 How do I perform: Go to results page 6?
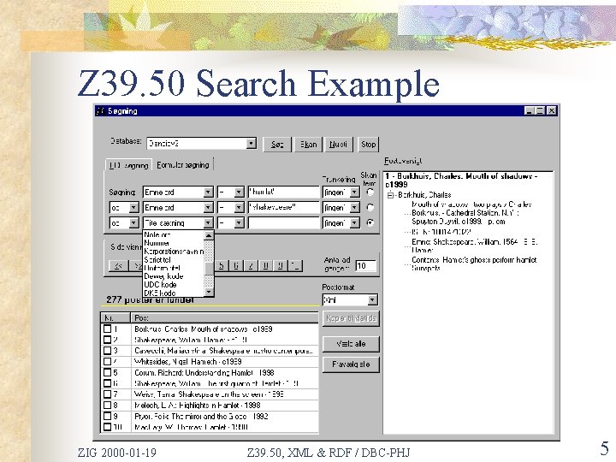(236, 266)
